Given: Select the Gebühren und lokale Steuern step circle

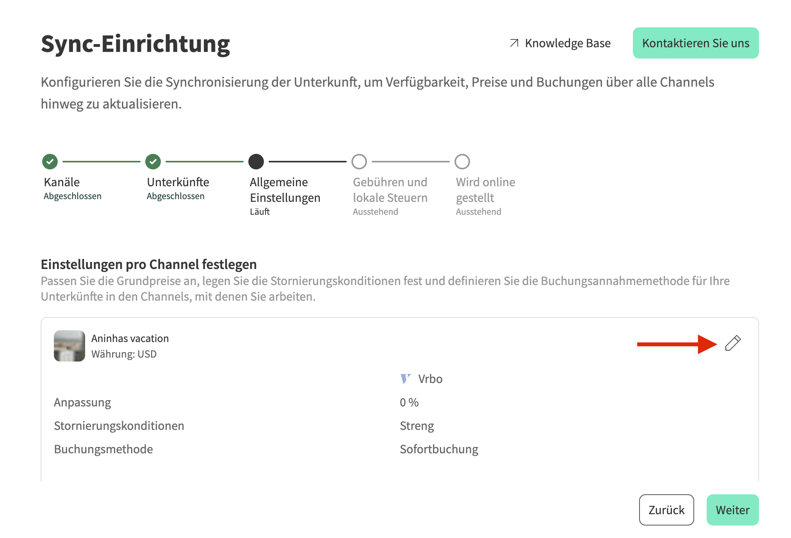Looking at the screenshot, I should [x=359, y=162].
